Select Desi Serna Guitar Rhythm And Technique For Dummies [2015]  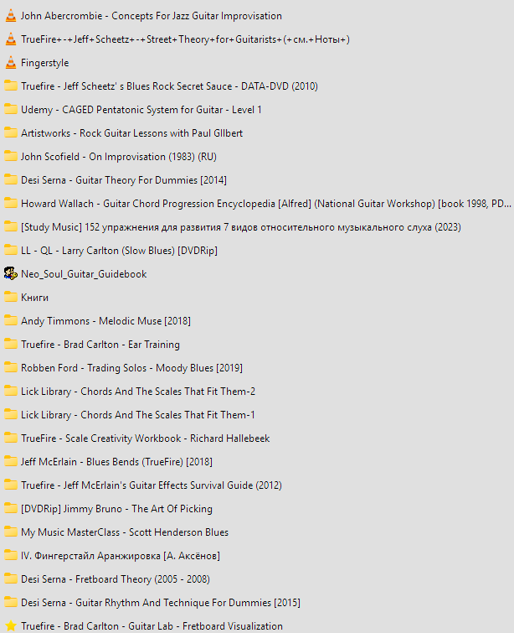[x=161, y=602]
